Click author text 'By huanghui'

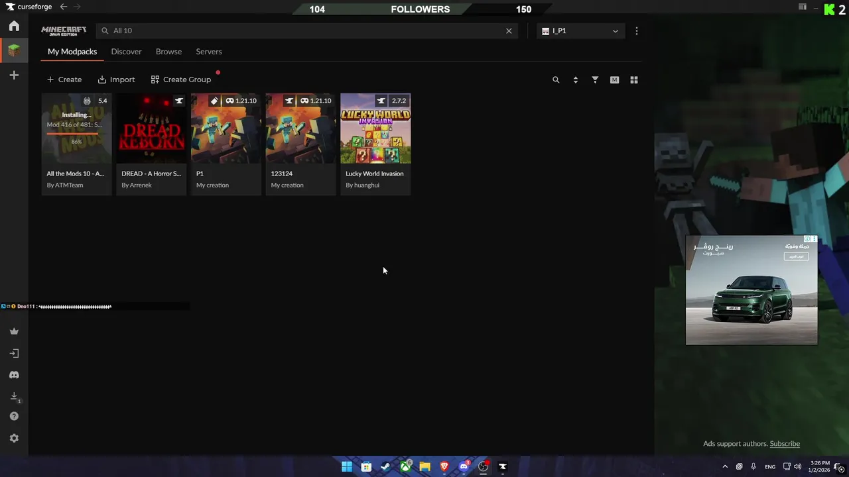click(362, 185)
